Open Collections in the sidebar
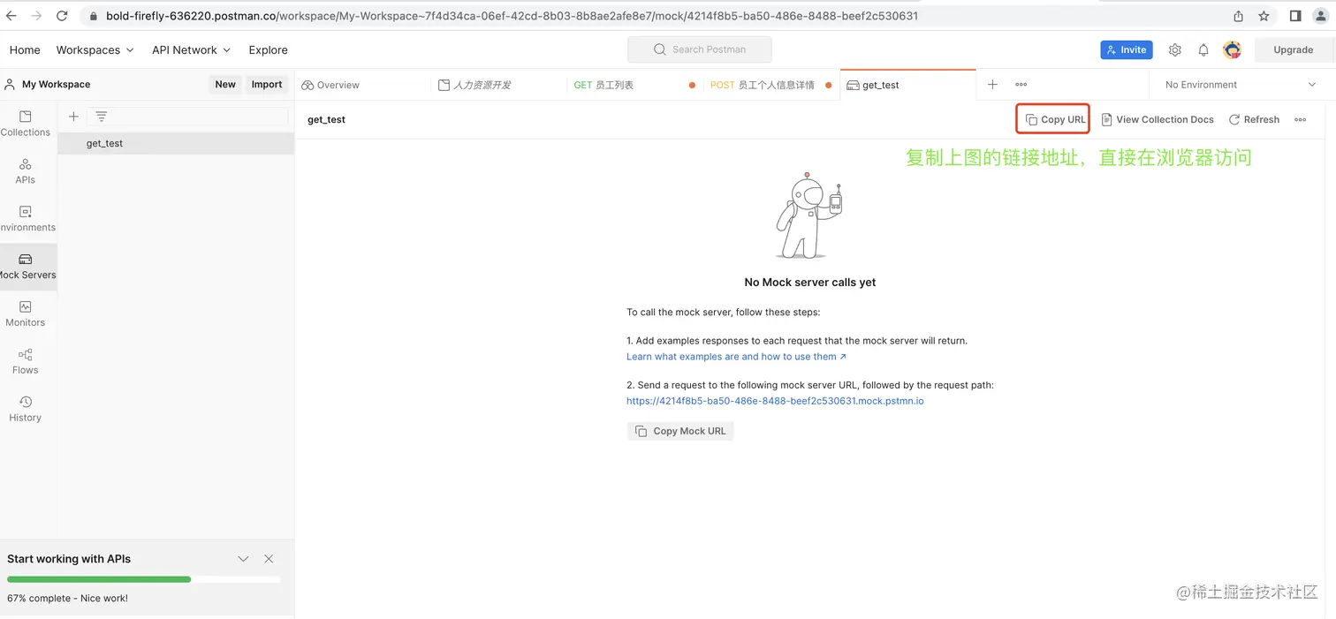 (x=25, y=124)
